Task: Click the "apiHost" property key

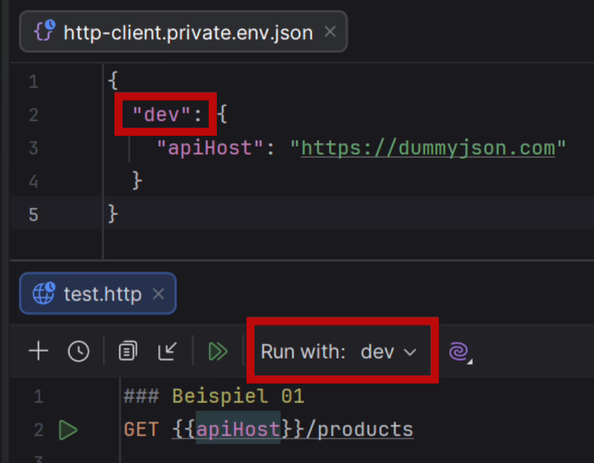Action: point(209,147)
